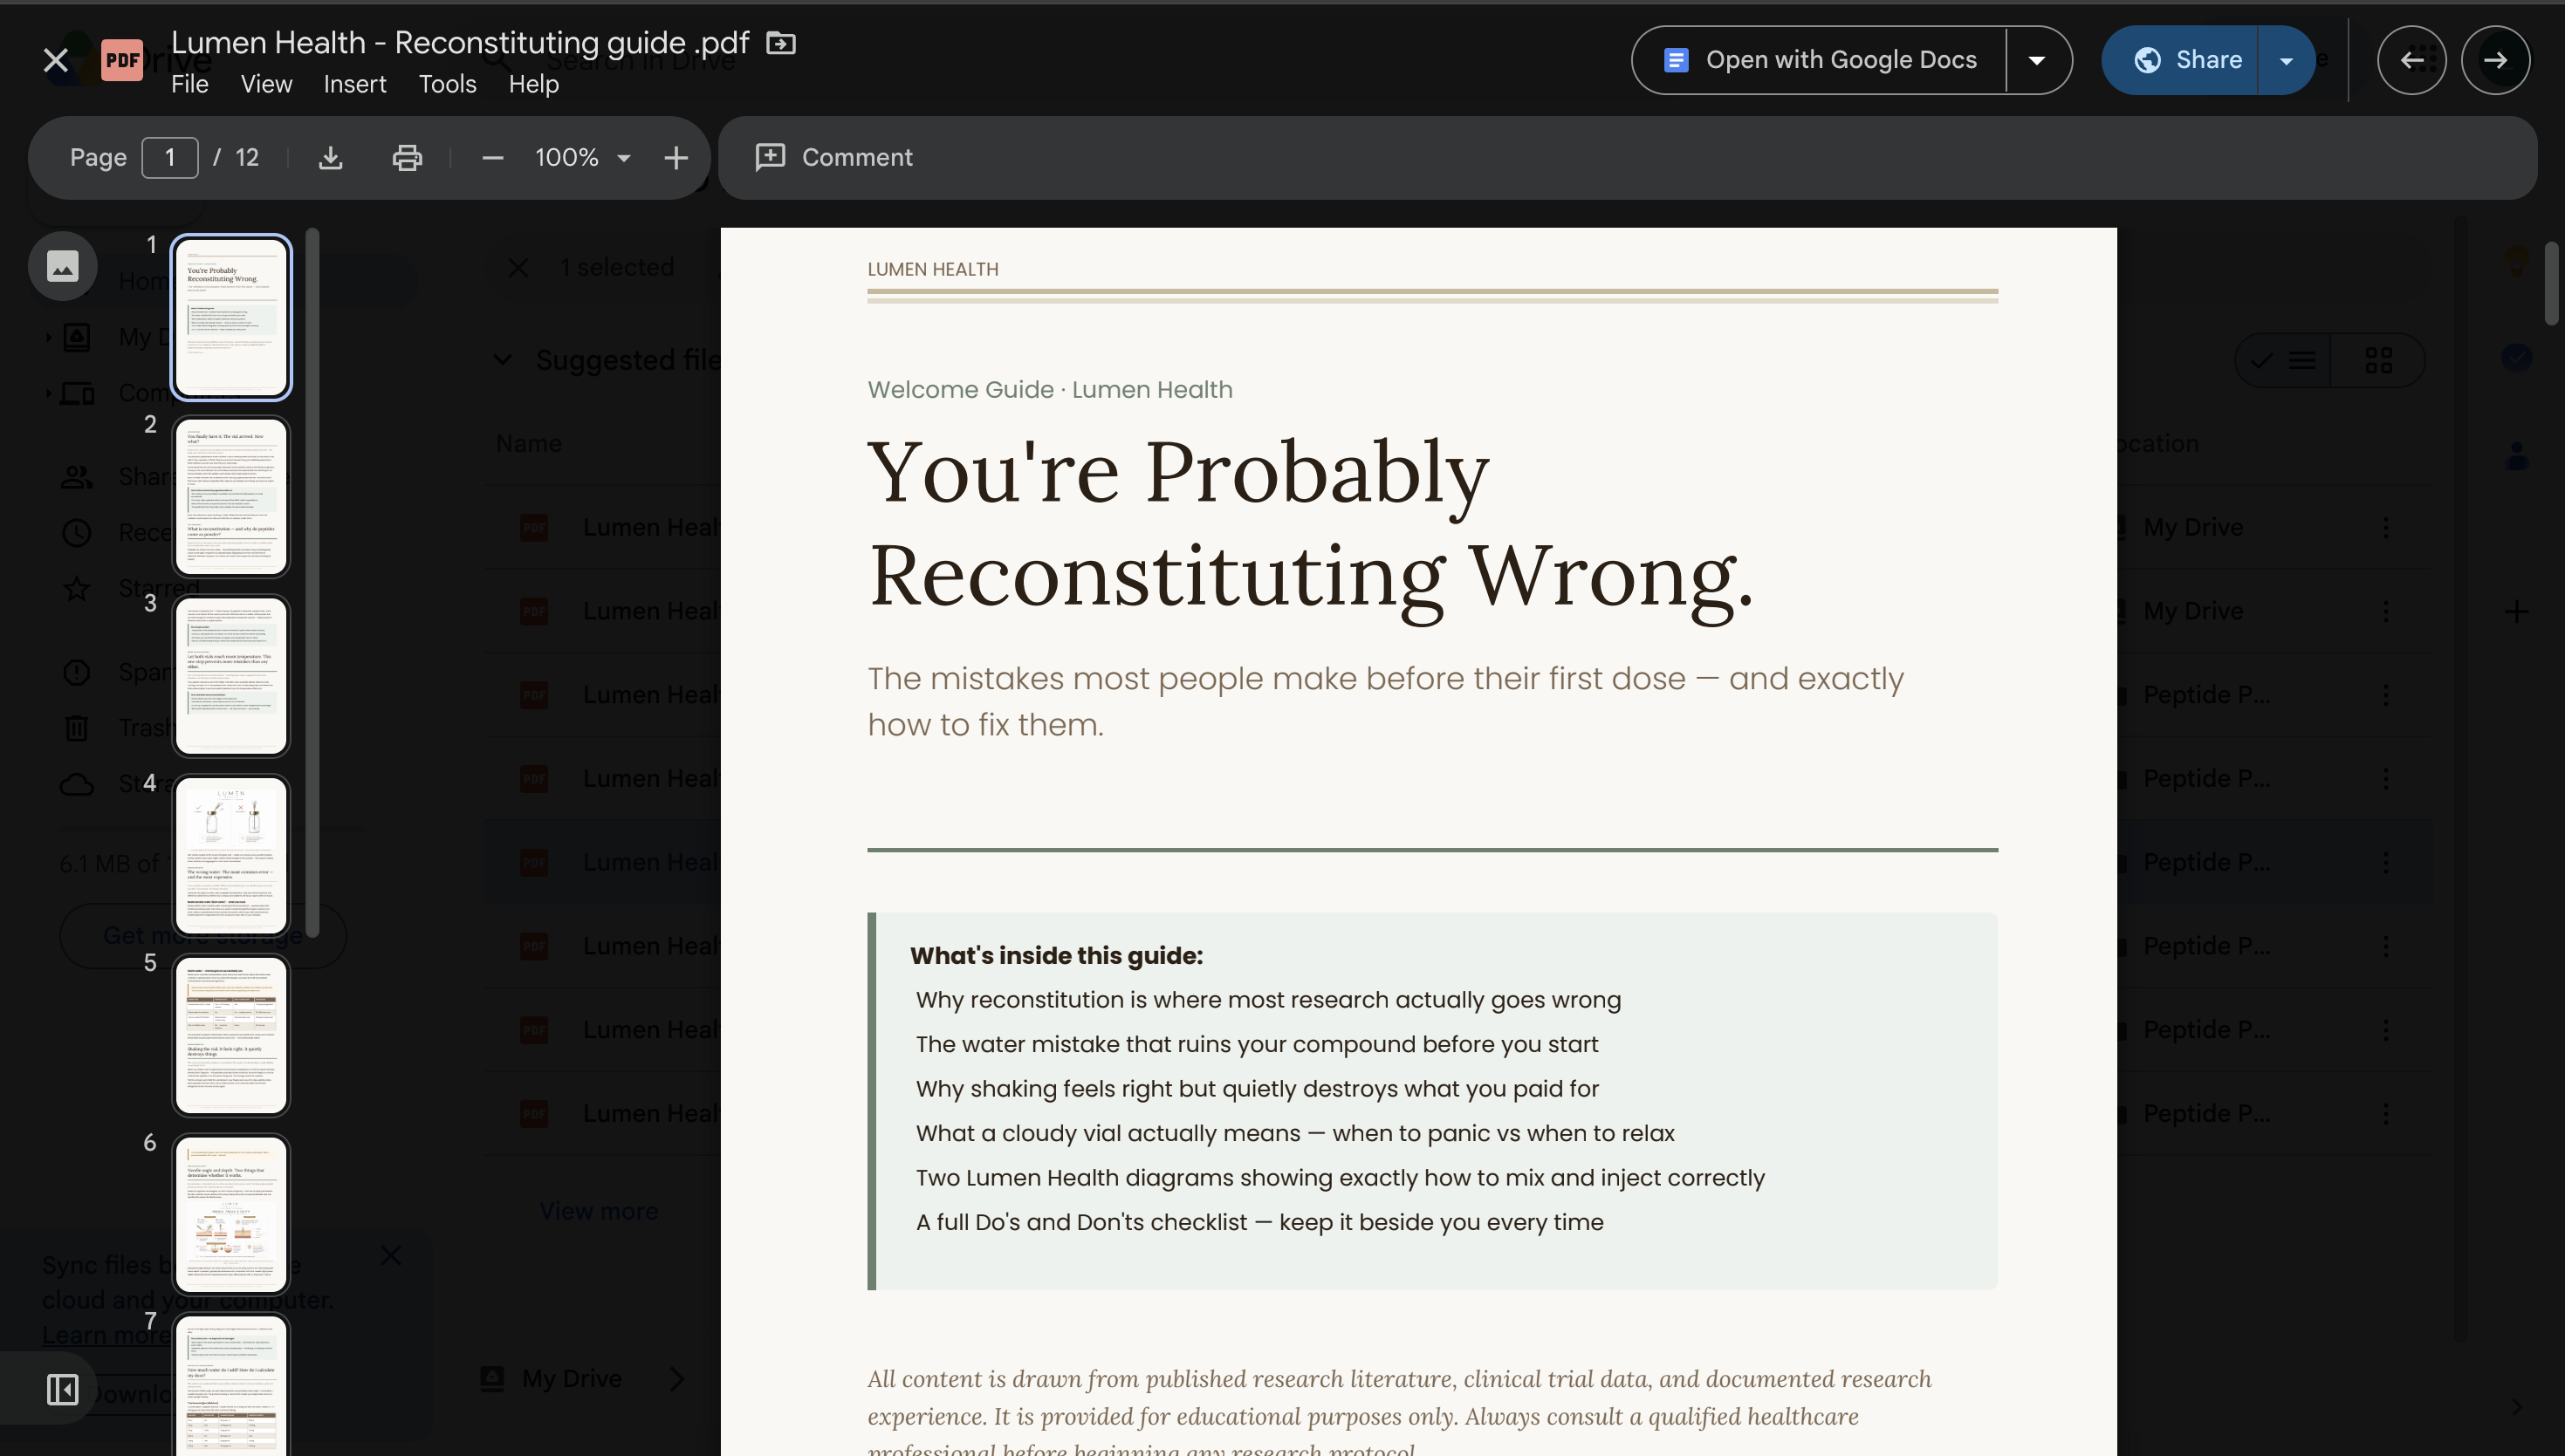
Task: Select page 4 thumbnail
Action: (231, 855)
